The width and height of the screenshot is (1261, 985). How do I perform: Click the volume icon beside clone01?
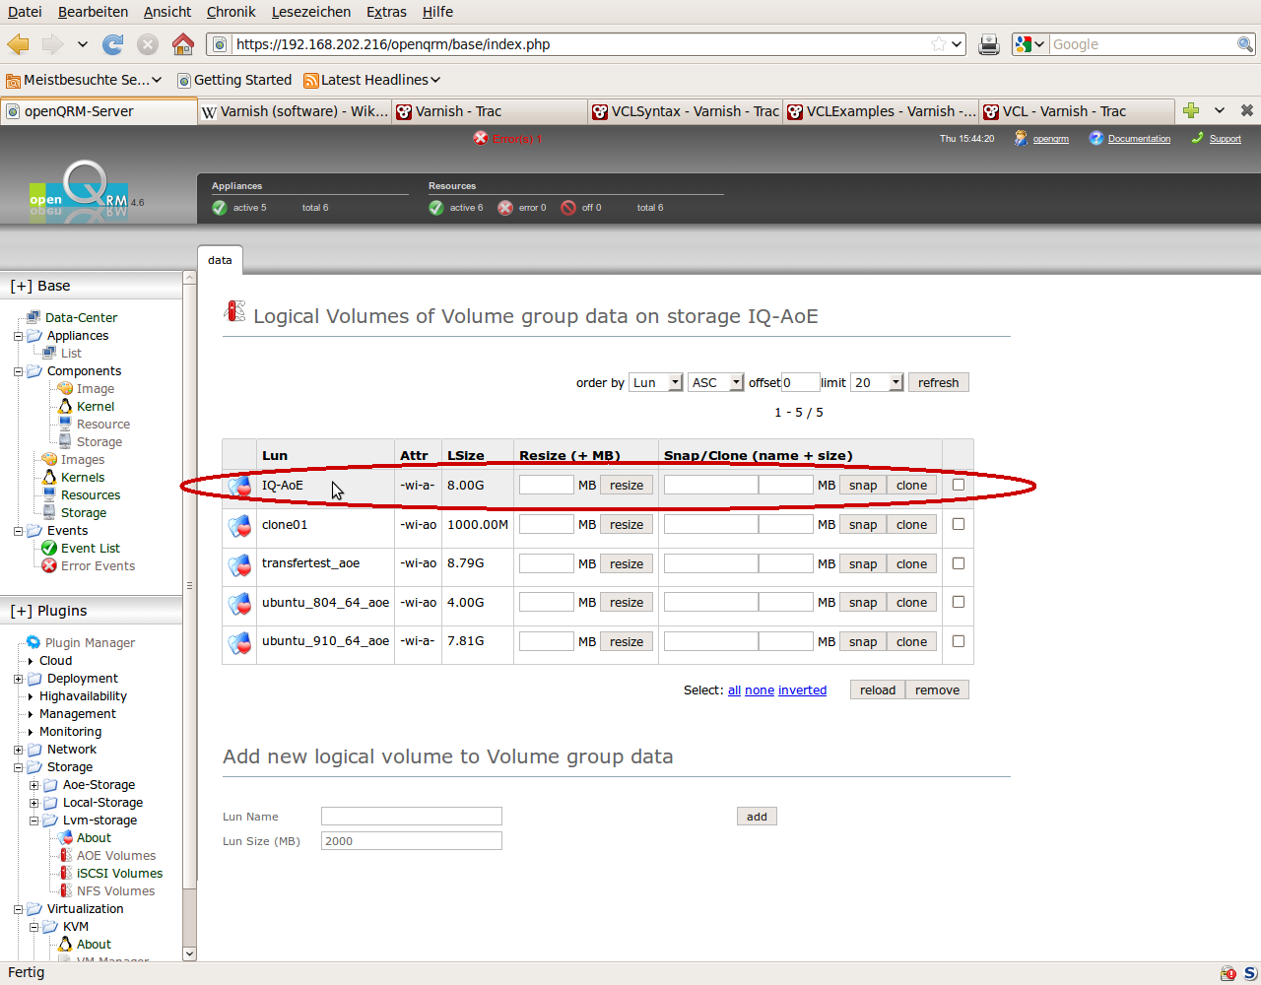pos(239,526)
